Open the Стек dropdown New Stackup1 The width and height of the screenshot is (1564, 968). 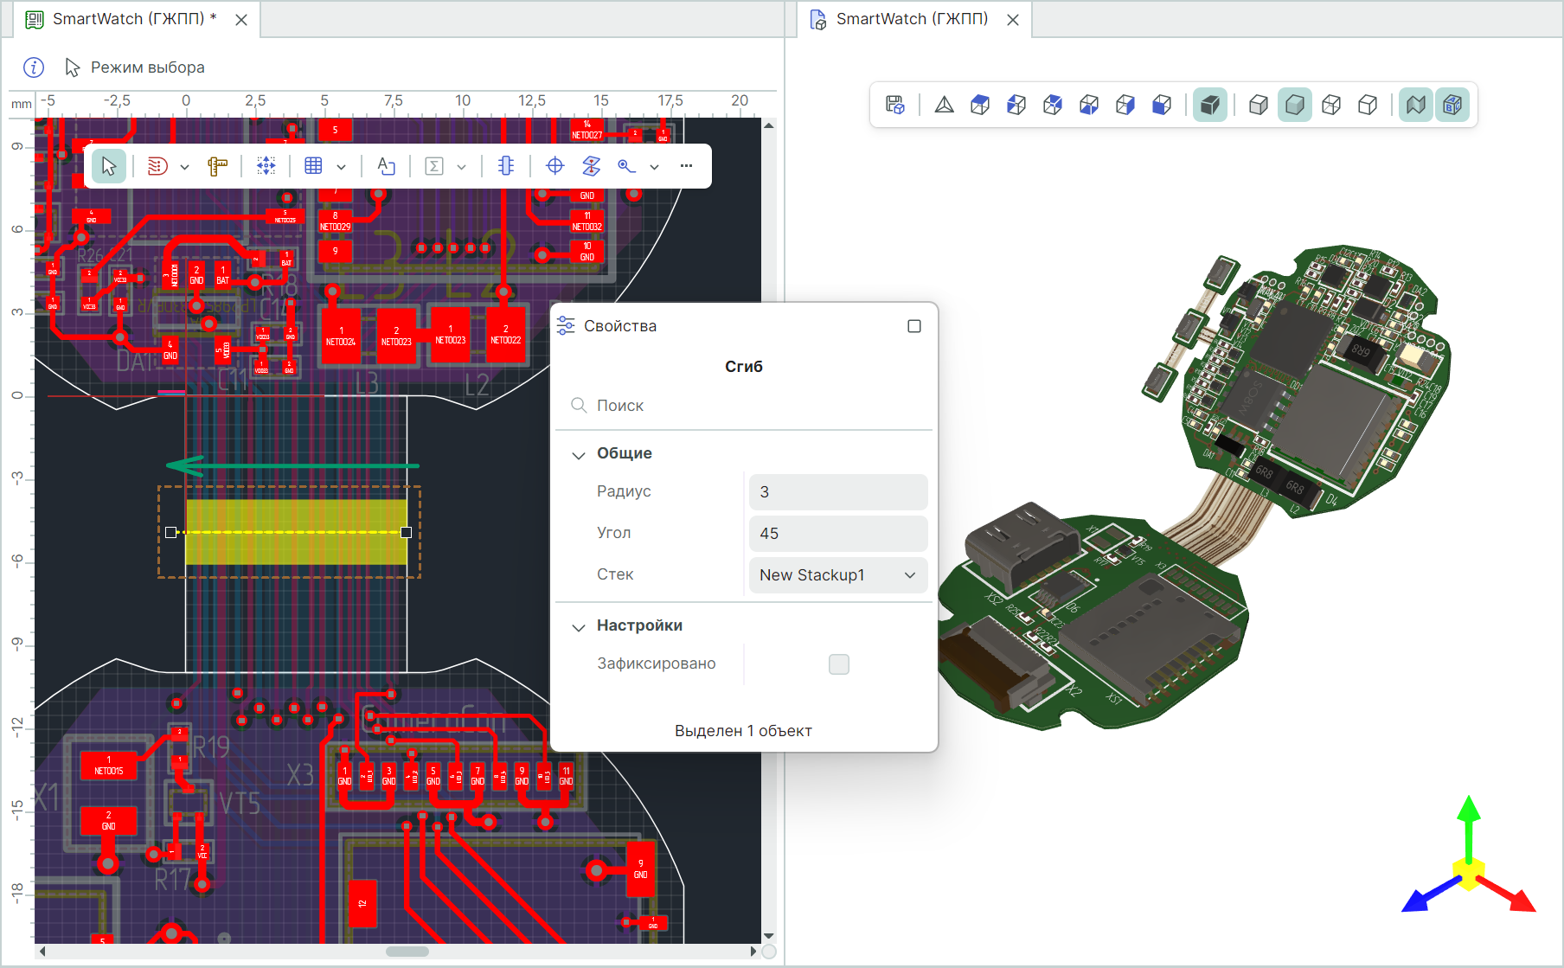837,575
